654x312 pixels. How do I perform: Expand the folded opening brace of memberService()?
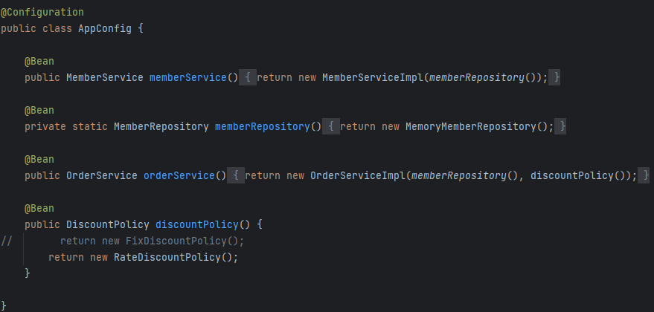point(248,77)
